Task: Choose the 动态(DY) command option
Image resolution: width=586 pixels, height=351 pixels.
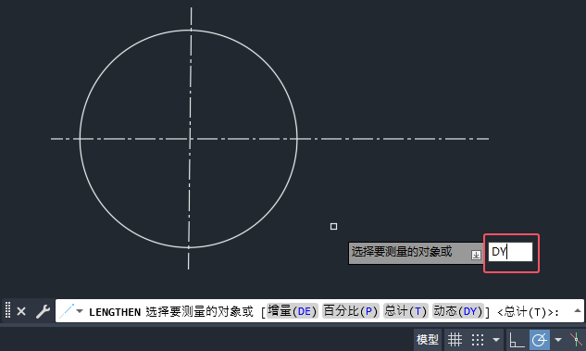Action: coord(458,311)
